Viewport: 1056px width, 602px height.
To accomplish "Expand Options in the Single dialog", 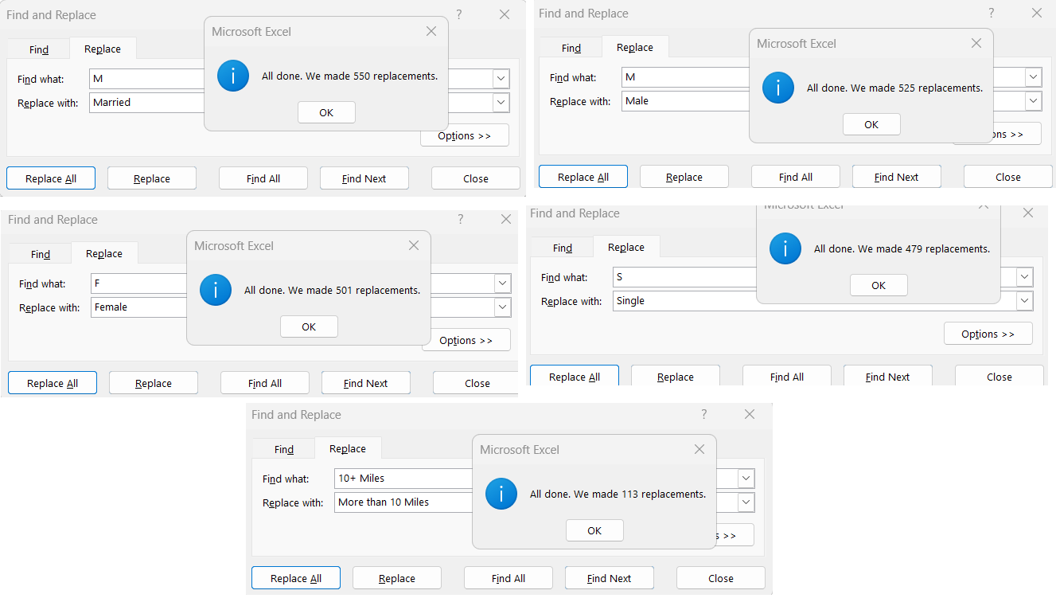I will coord(988,334).
